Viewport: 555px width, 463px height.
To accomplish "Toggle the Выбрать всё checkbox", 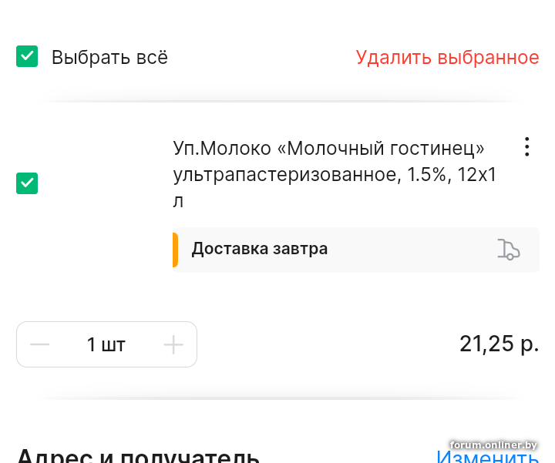I will pos(27,56).
